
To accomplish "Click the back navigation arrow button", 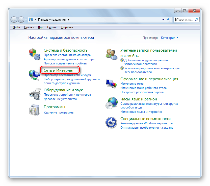I will [x=14, y=19].
